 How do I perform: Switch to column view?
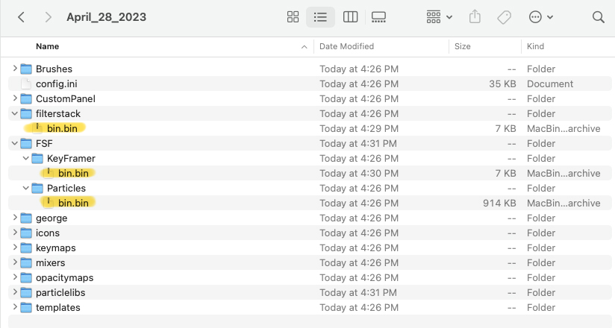(x=350, y=17)
